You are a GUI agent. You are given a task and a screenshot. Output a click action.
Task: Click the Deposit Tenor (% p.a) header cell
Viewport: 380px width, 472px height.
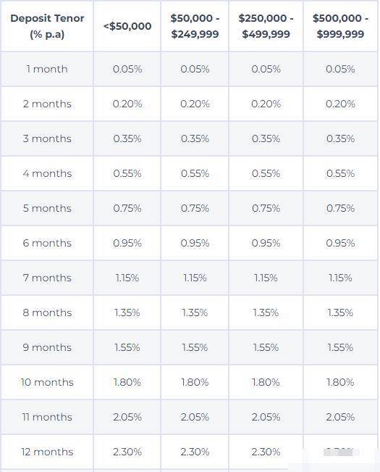tap(47, 26)
